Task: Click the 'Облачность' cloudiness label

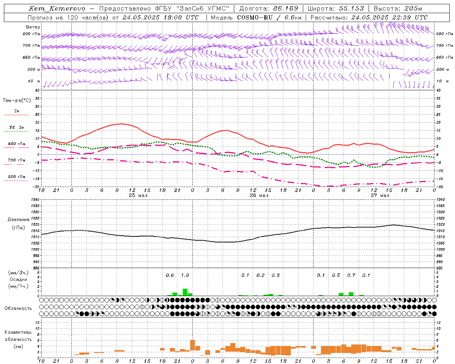Action: pyautogui.click(x=18, y=309)
